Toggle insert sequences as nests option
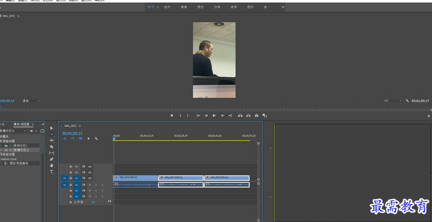This screenshot has height=222, width=432. [x=65, y=139]
